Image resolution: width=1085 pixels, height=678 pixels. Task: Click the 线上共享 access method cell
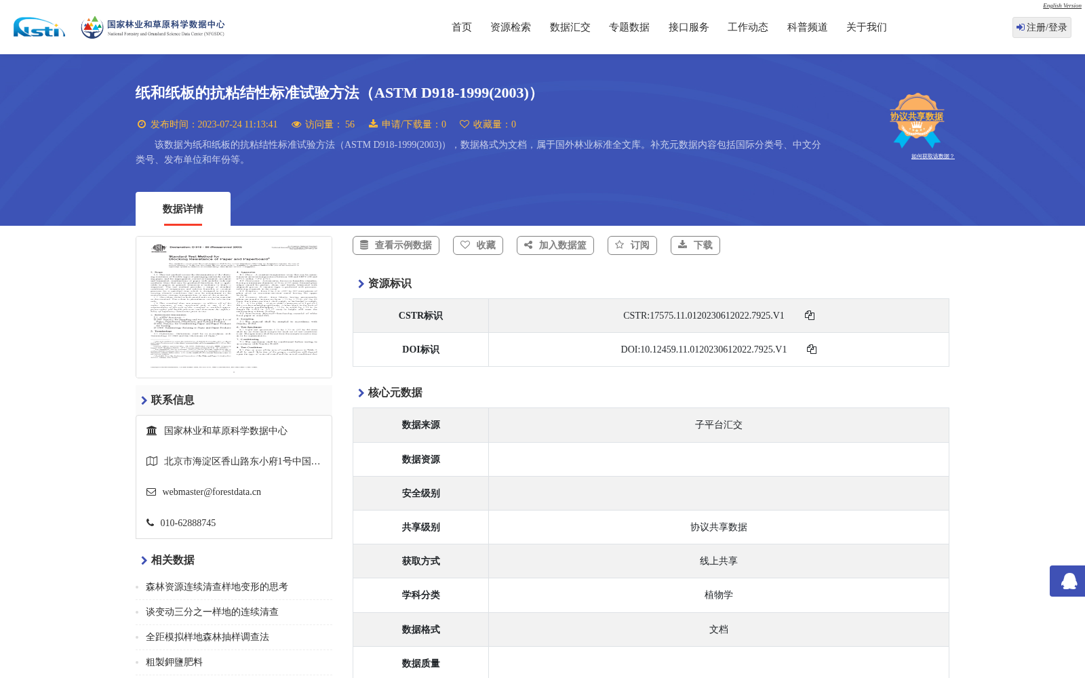coord(719,561)
